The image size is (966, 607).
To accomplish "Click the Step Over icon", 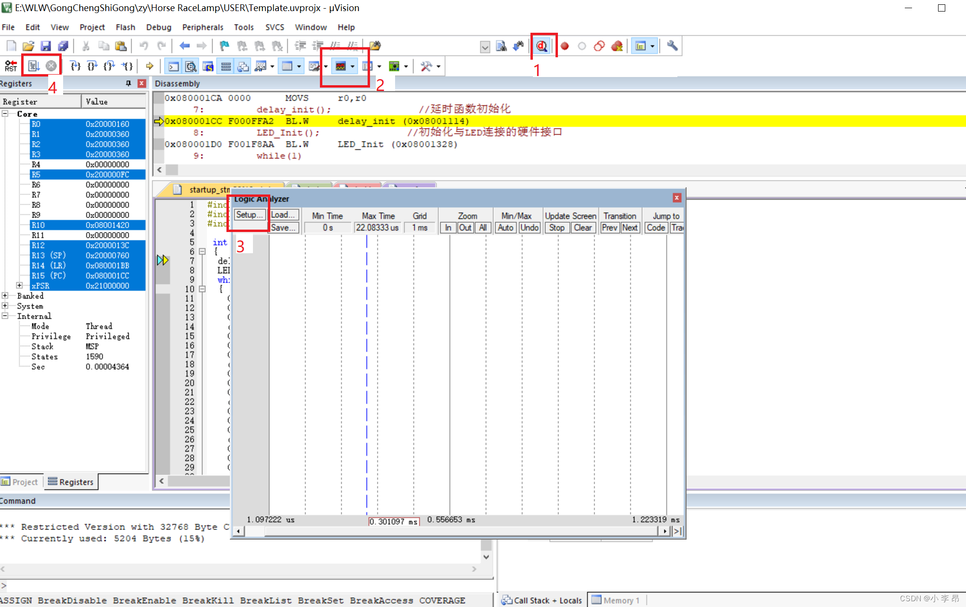I will [x=93, y=66].
